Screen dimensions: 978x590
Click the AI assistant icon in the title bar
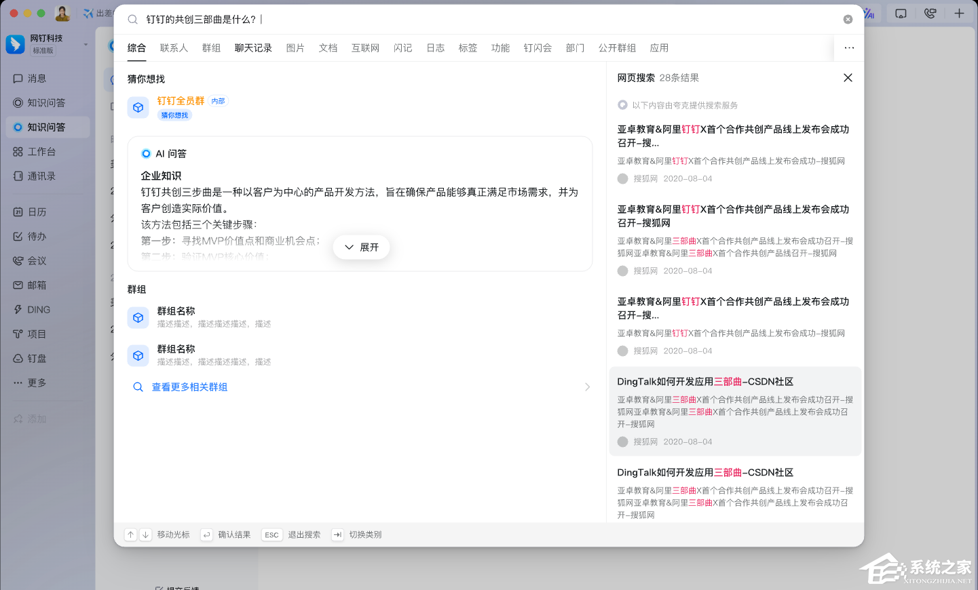(x=869, y=13)
